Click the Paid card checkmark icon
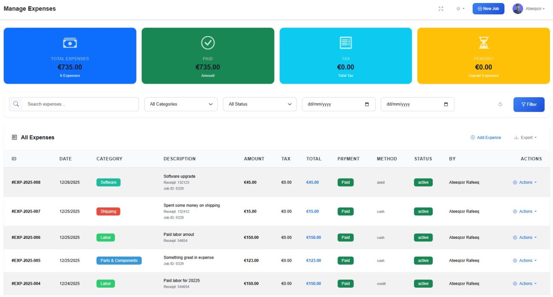The image size is (553, 297). click(x=208, y=42)
